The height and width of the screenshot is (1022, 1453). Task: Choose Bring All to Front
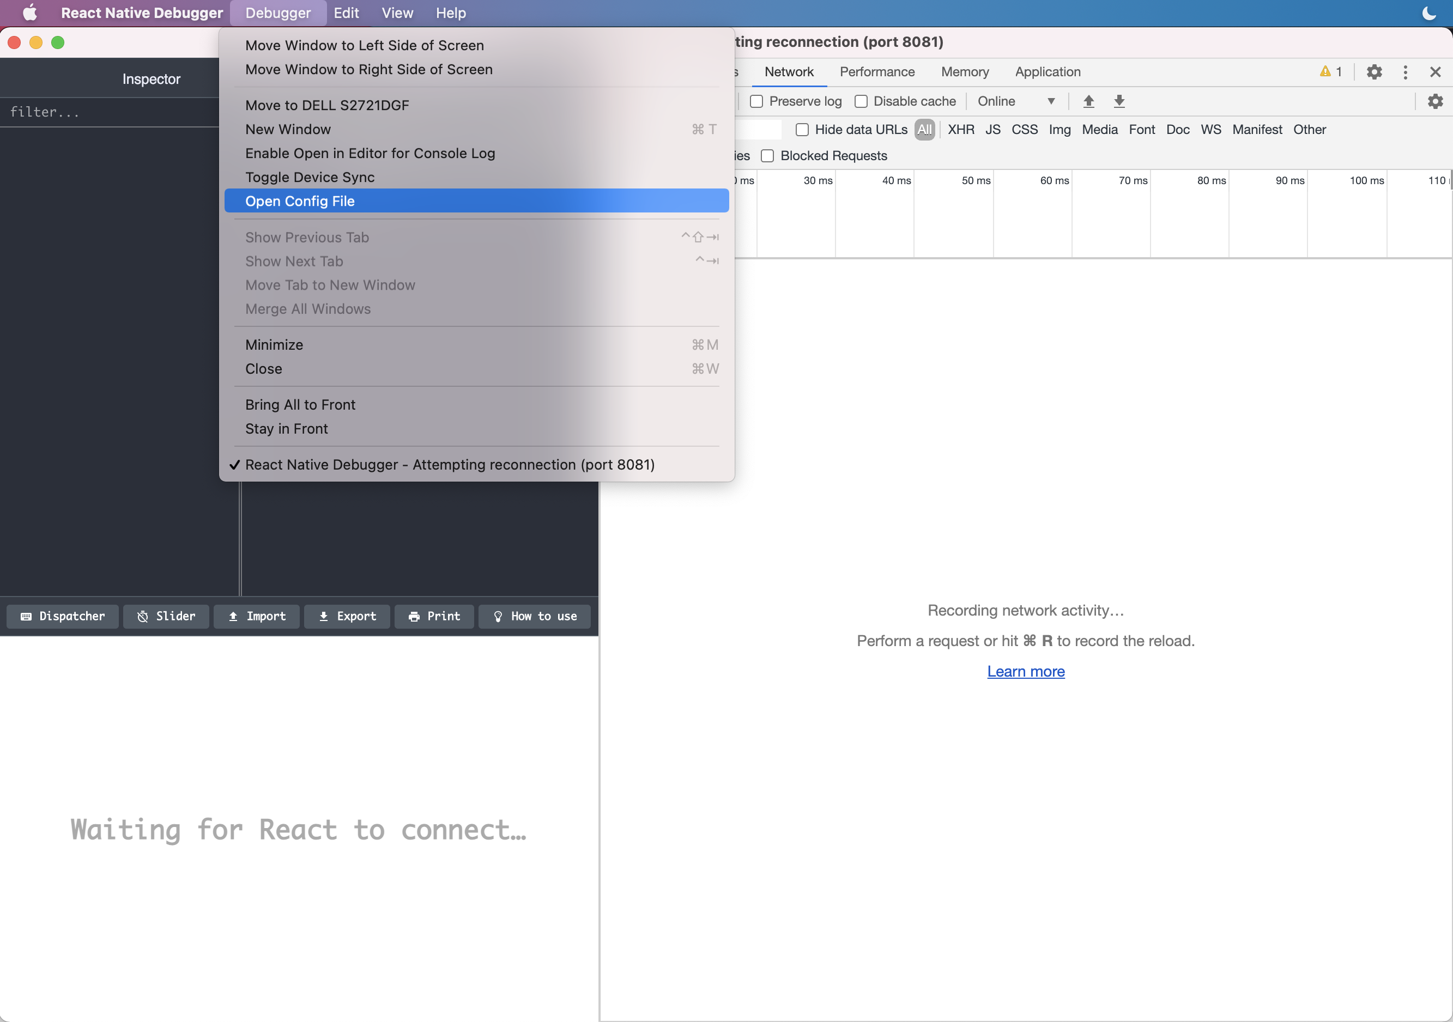(476, 405)
